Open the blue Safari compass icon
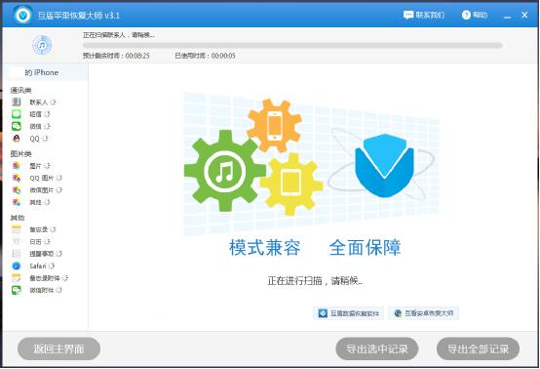540x369 pixels. (x=17, y=266)
